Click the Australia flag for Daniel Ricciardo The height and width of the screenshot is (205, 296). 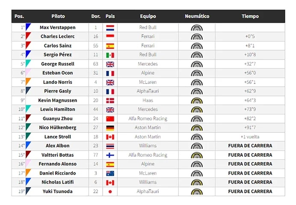click(x=110, y=173)
